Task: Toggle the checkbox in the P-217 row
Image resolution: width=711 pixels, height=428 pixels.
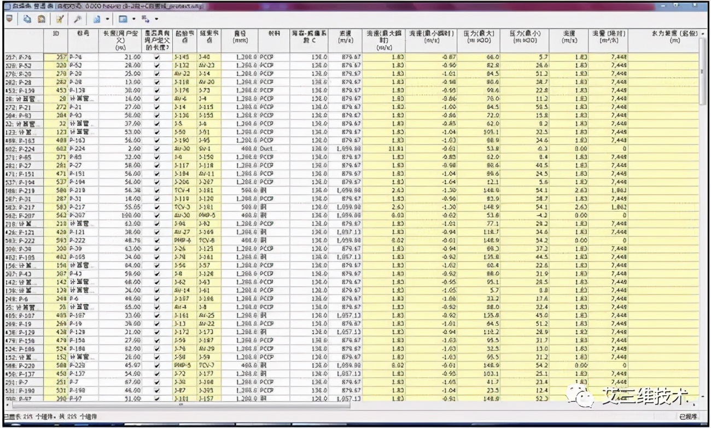Action: (158, 207)
